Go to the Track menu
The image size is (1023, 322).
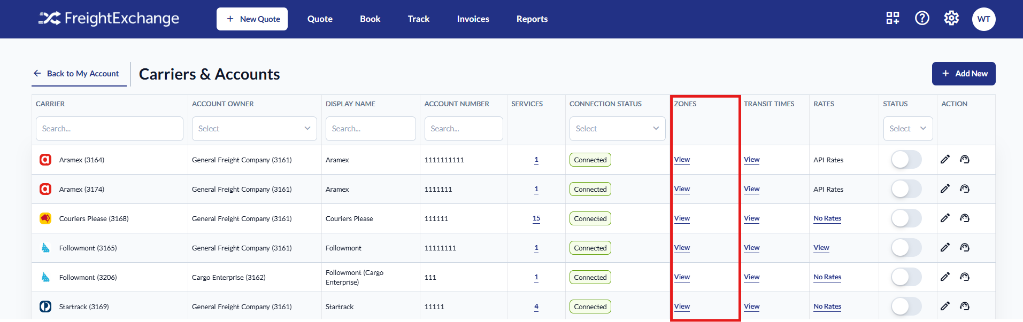coord(419,19)
